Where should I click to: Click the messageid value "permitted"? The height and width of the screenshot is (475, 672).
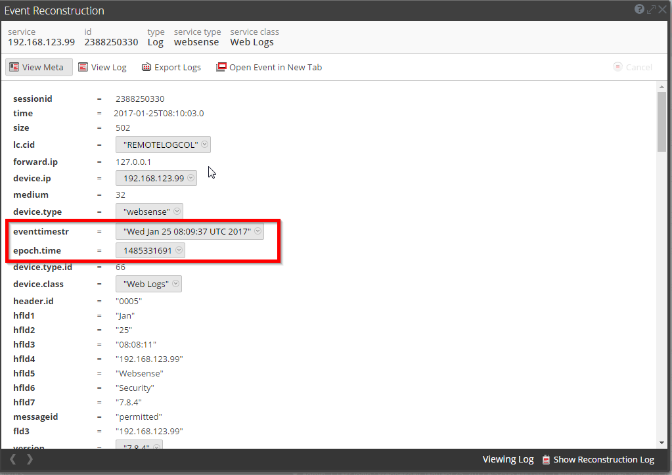pos(139,417)
